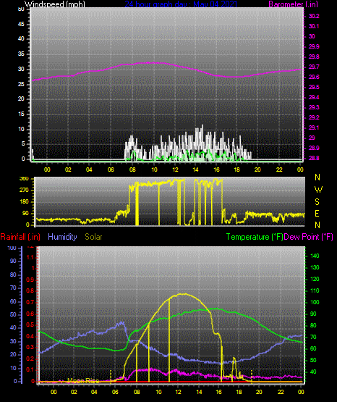
Task: Click the 35 windspeed axis value
Action: point(21,54)
